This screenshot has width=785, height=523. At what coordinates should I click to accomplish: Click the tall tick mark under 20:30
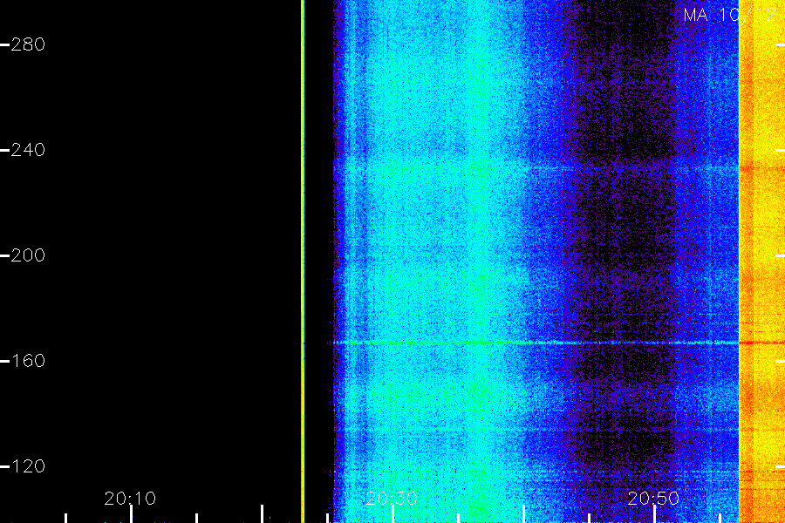[393, 514]
